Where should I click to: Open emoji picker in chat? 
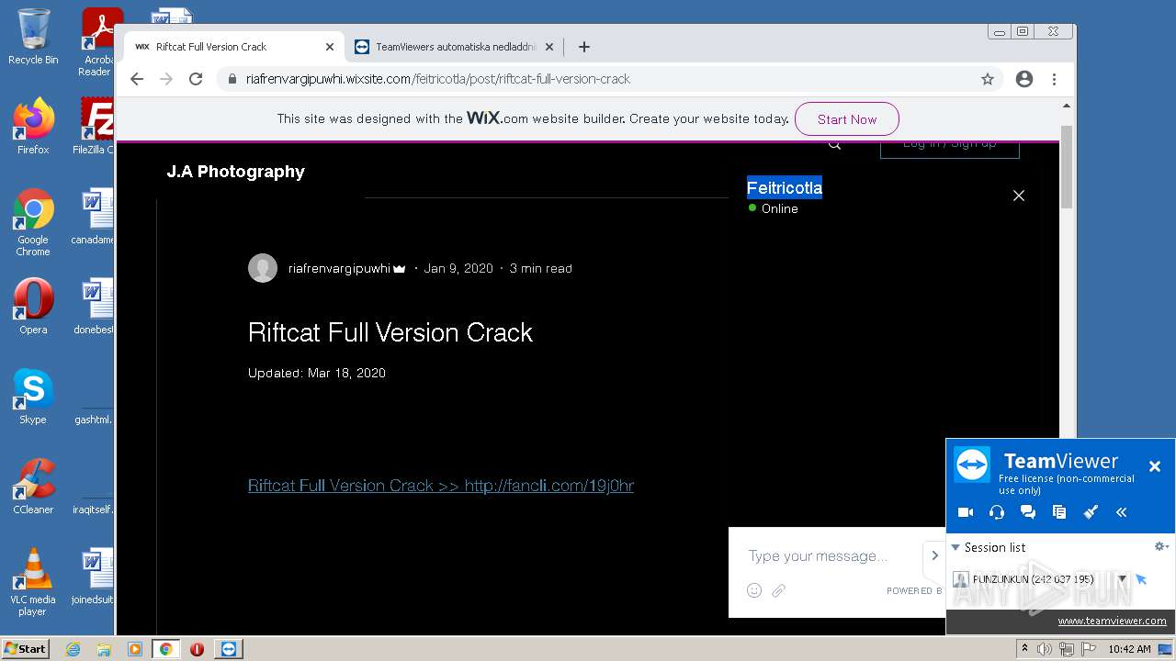tap(754, 590)
